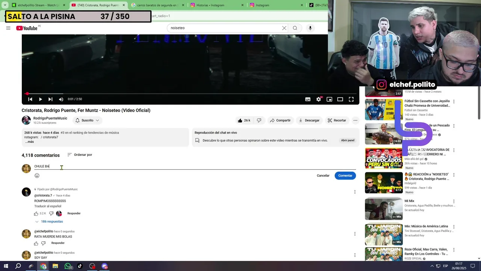Enter fullscreen mode
The width and height of the screenshot is (481, 271).
pos(351,99)
